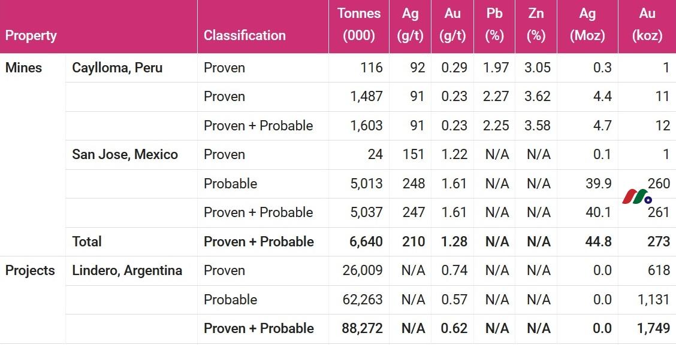Click the Tonnes (000) column header

tap(359, 24)
